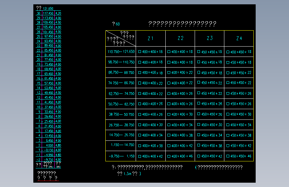Viewport: 289px width, 187px height.
Task: Select Z3 cell 450×450×34 in the 14.750—26.750 row
Action: click(x=210, y=135)
